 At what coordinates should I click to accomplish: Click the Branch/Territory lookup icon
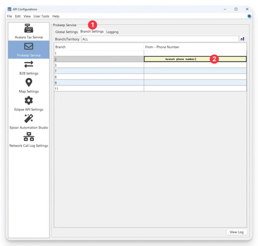point(243,39)
